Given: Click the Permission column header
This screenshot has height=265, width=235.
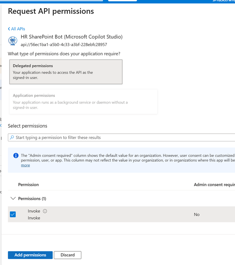Looking at the screenshot, I should point(28,184).
